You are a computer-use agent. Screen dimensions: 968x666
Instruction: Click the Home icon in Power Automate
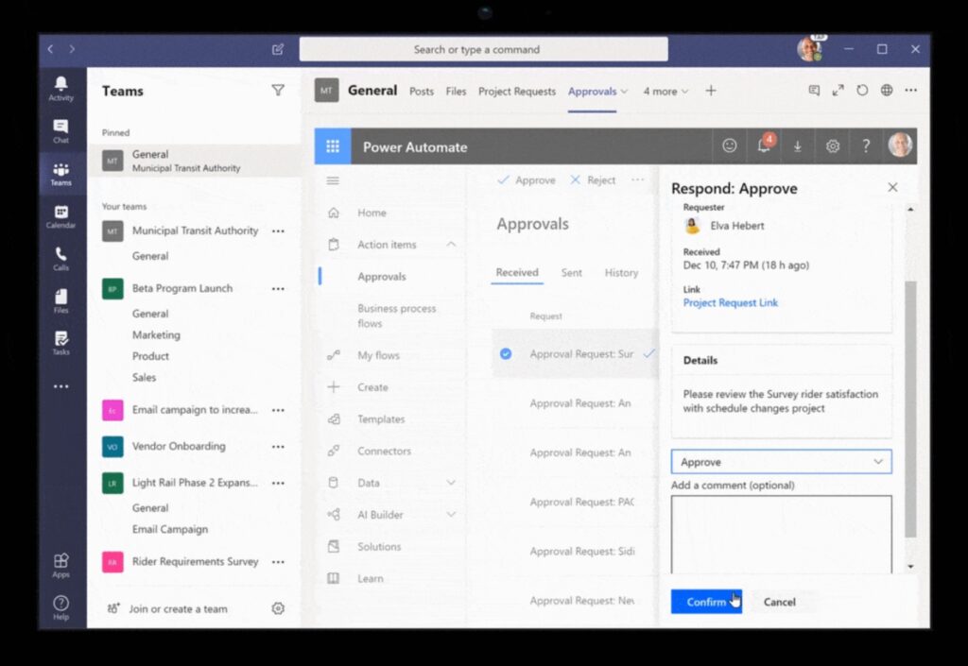(332, 212)
